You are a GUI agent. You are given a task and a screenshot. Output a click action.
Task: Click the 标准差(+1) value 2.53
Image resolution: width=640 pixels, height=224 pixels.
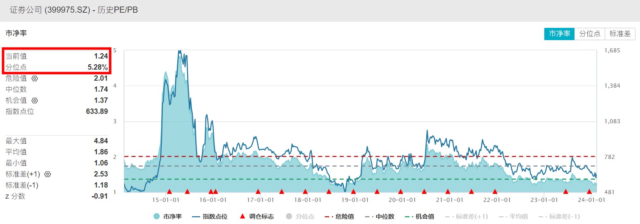(x=101, y=174)
